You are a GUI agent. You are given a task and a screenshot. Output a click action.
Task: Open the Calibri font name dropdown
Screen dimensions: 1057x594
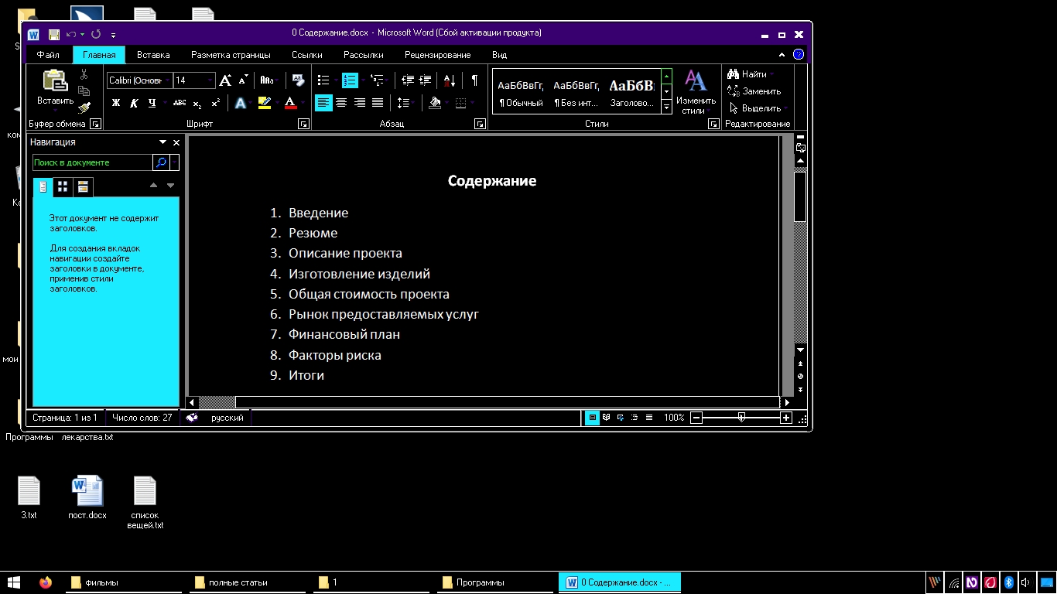point(167,80)
